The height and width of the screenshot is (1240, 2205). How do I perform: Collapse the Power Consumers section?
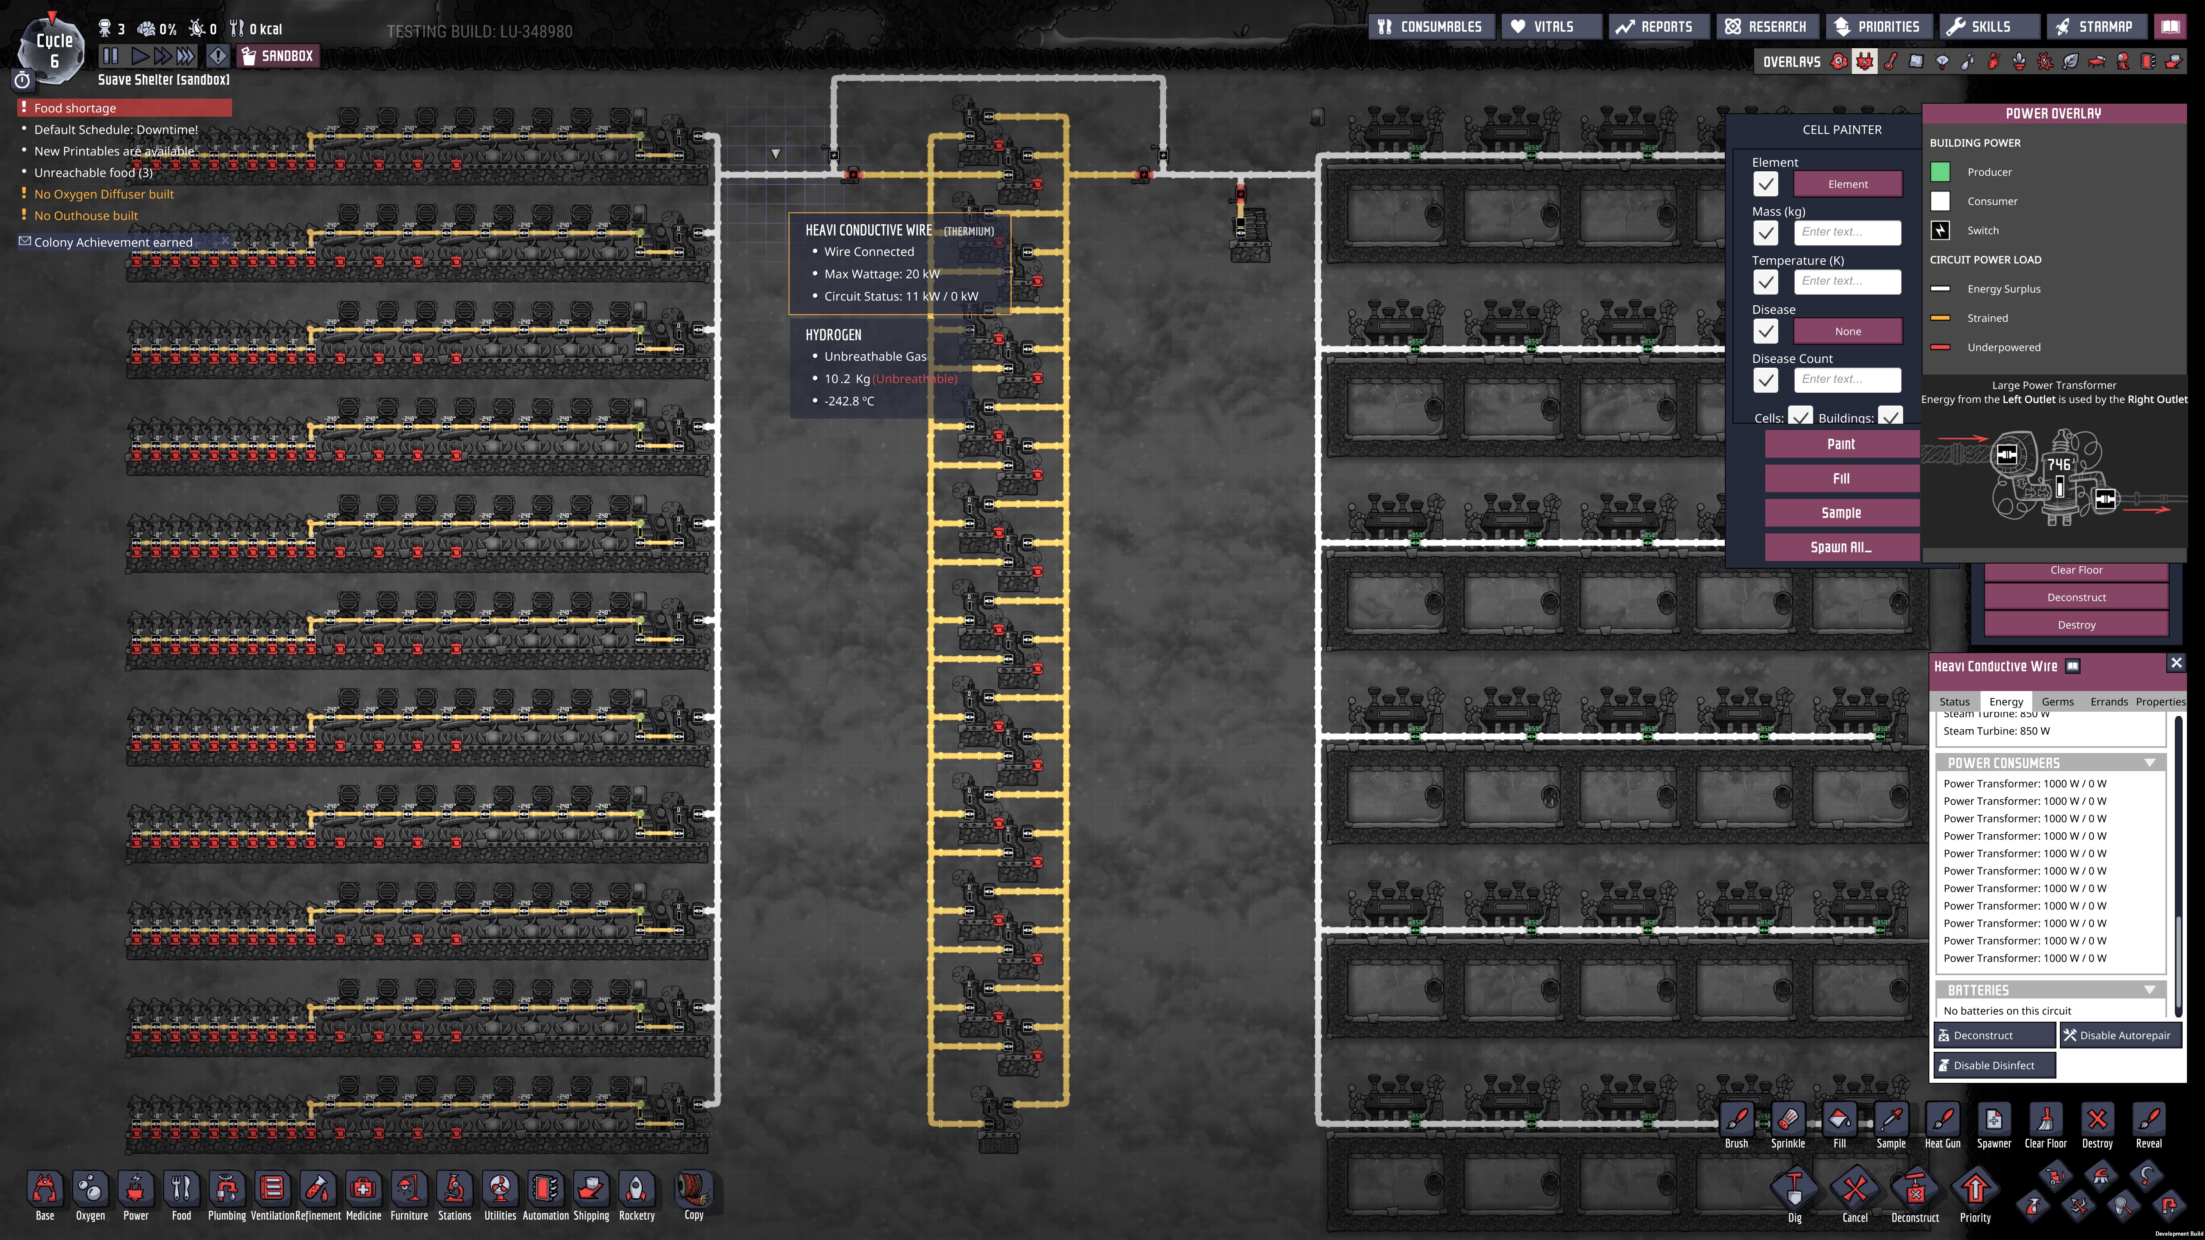tap(2149, 763)
